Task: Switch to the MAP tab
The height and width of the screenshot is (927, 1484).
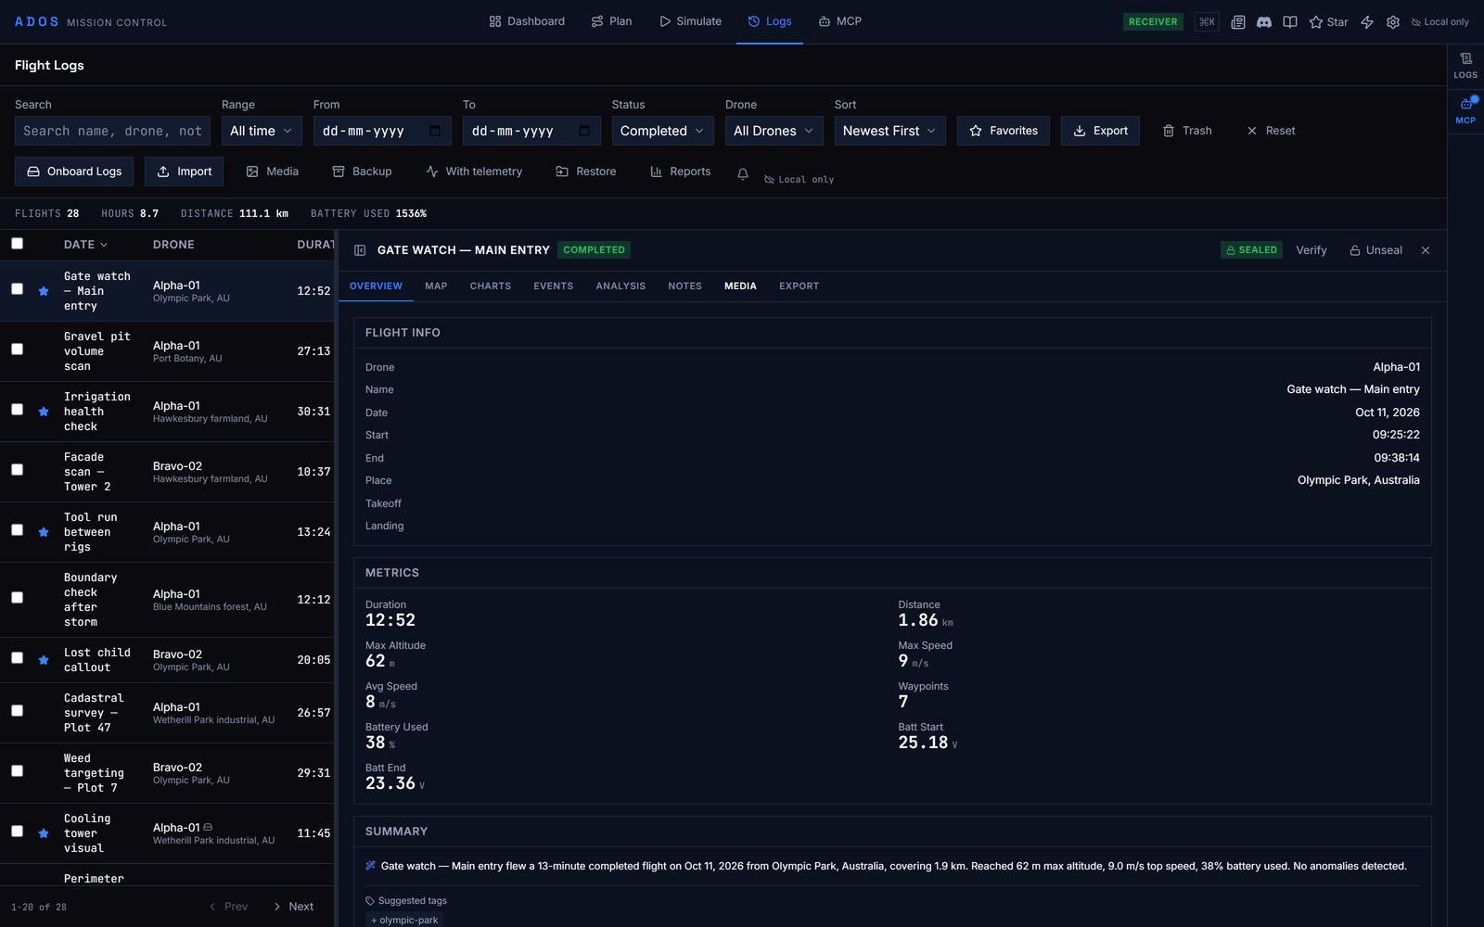Action: 436,286
